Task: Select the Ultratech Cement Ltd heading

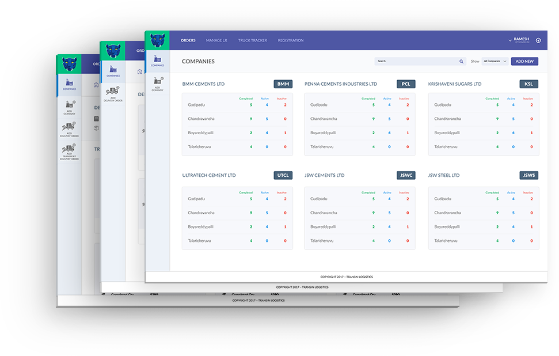Action: point(209,176)
